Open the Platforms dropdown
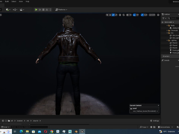This screenshot has height=134, width=179. 61,10
